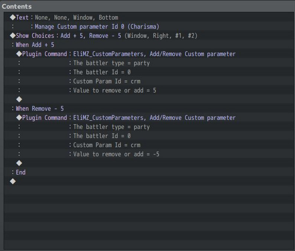Click the Contents panel header label
Viewport: 295px width, 251px height.
17,6
